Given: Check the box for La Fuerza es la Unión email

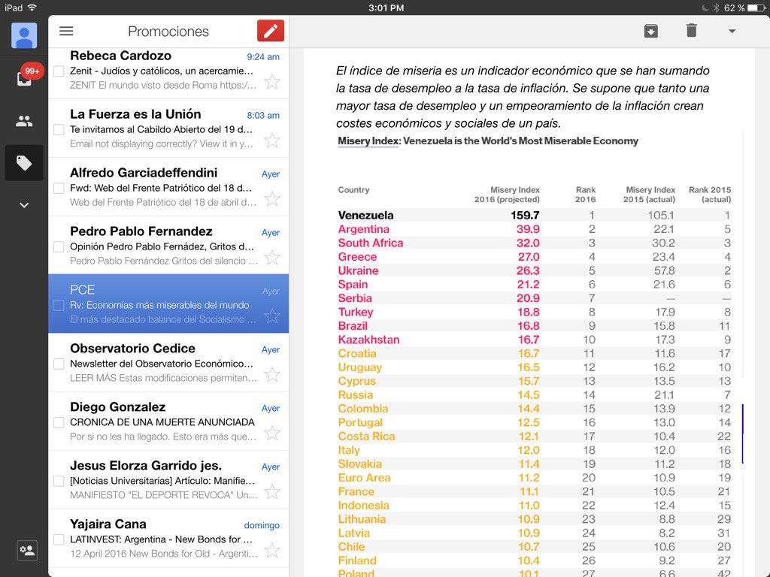Looking at the screenshot, I should coord(59,129).
